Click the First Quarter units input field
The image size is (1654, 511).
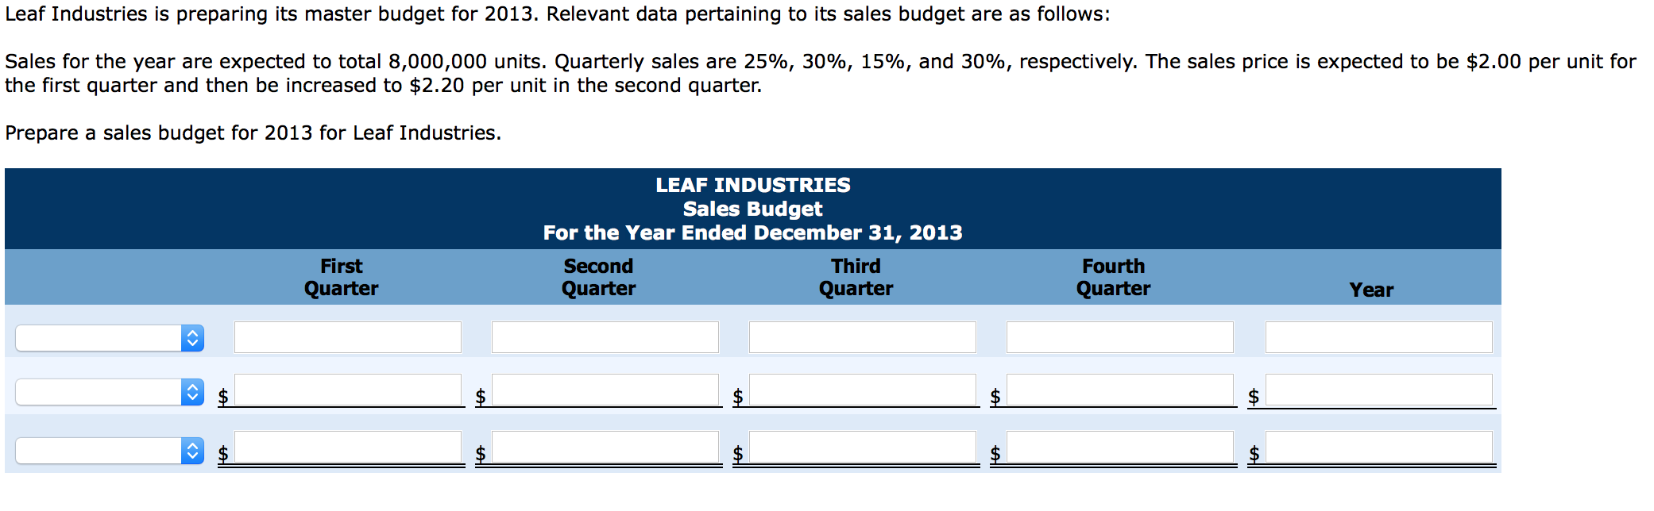347,336
